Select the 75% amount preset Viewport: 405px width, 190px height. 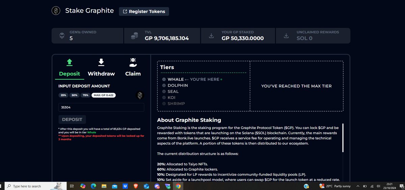[x=85, y=95]
